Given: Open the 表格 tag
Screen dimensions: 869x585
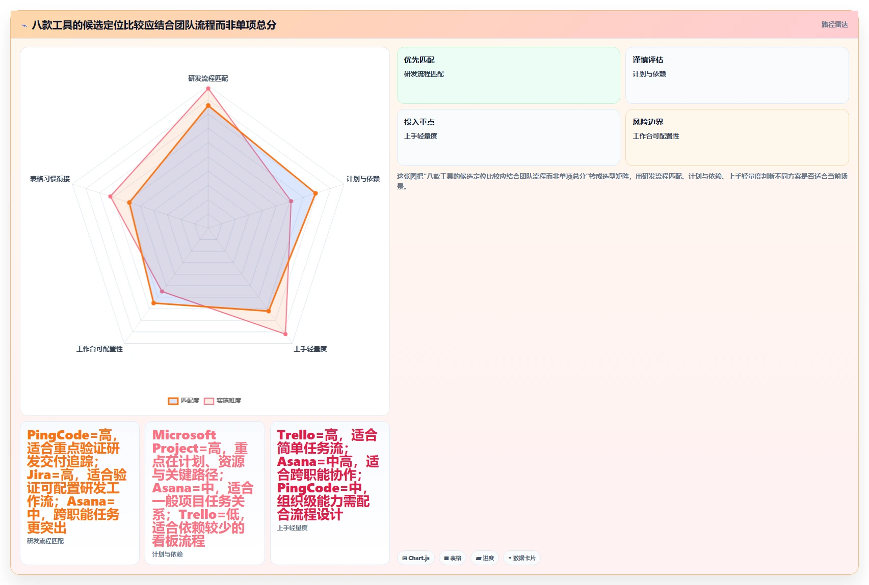Looking at the screenshot, I should coord(453,558).
